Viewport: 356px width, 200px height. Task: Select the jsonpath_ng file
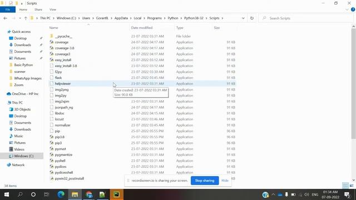64,107
